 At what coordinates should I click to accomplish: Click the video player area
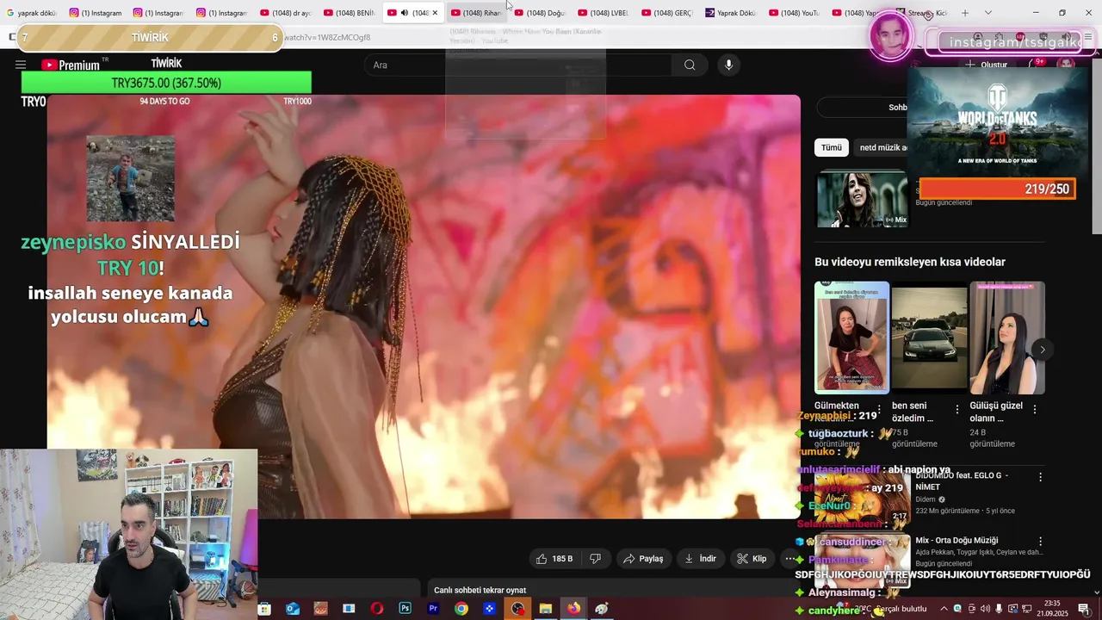(x=424, y=307)
